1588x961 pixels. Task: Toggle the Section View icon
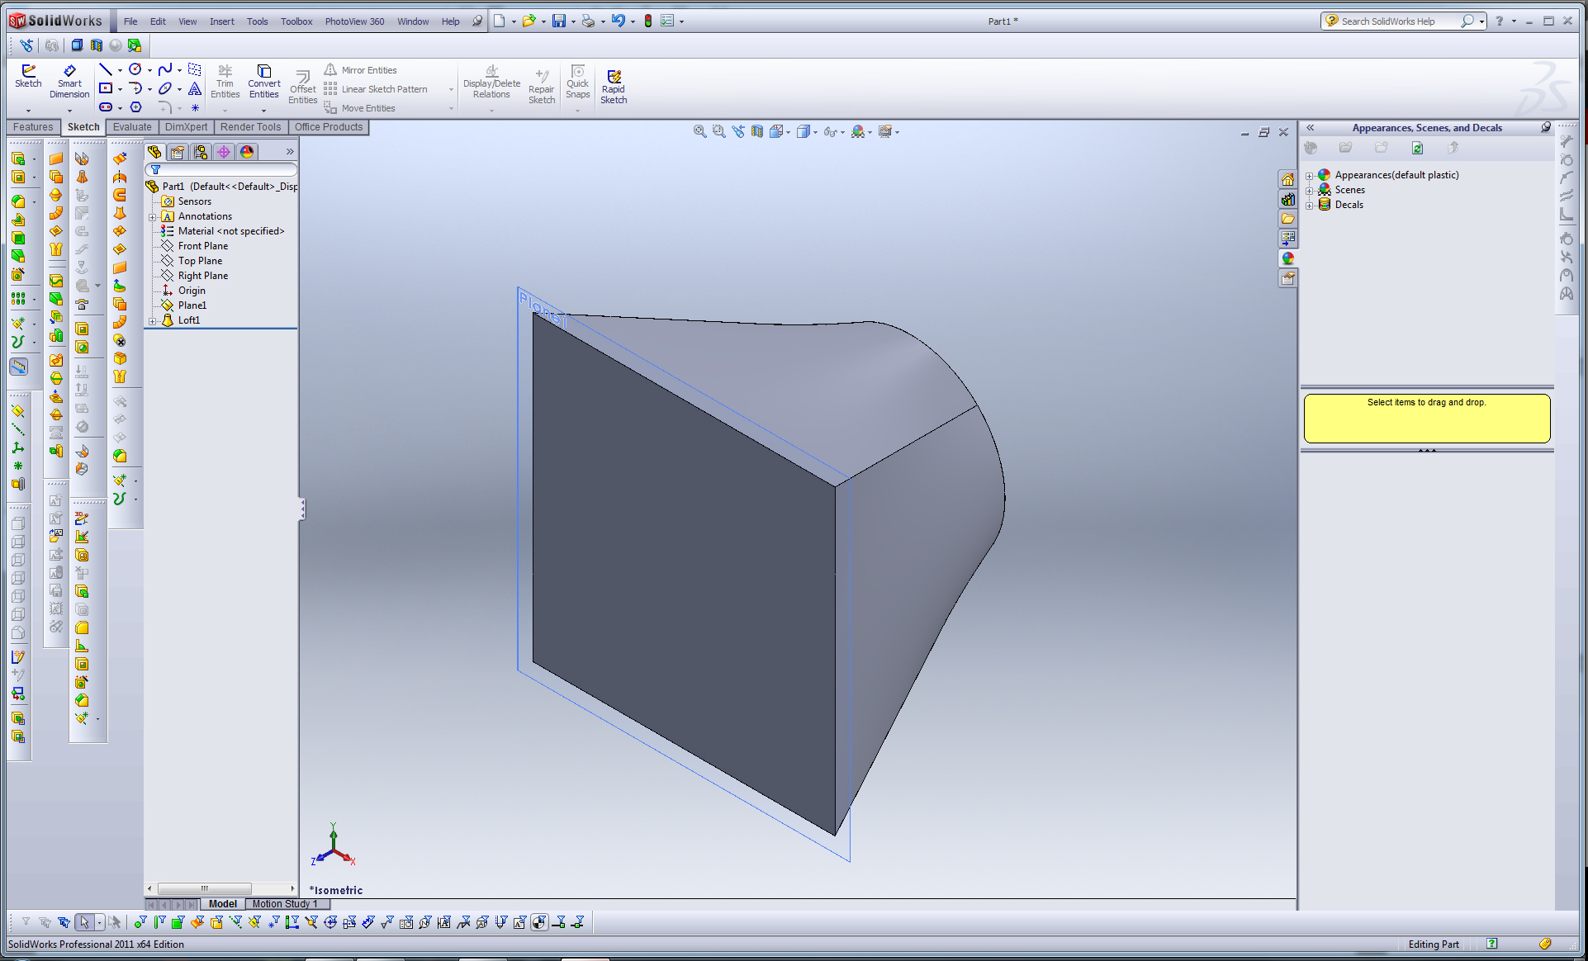[756, 131]
